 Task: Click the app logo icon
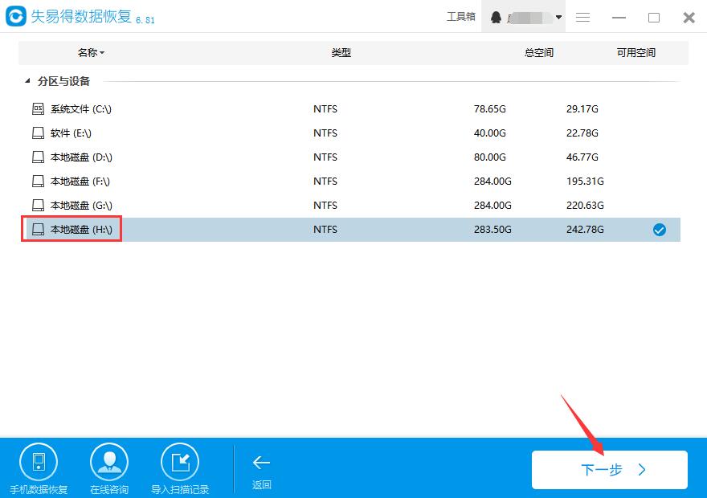[x=16, y=16]
